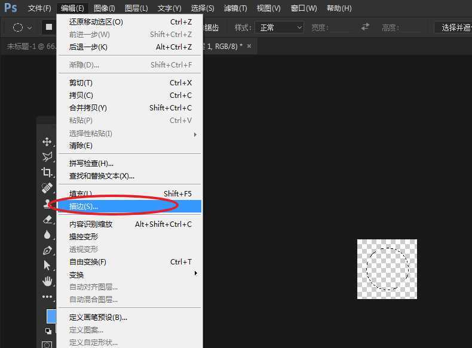The height and width of the screenshot is (348, 472).
Task: Open the 样式 dropdown showing 正常
Action: click(x=279, y=27)
